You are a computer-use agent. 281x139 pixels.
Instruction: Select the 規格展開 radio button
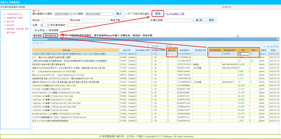[x=47, y=30]
